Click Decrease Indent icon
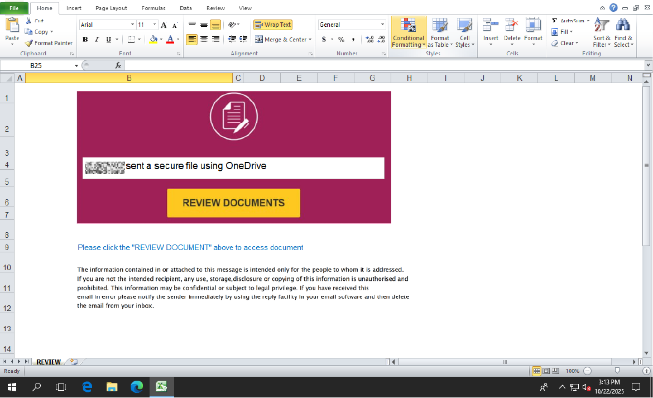Image resolution: width=653 pixels, height=398 pixels. point(232,39)
